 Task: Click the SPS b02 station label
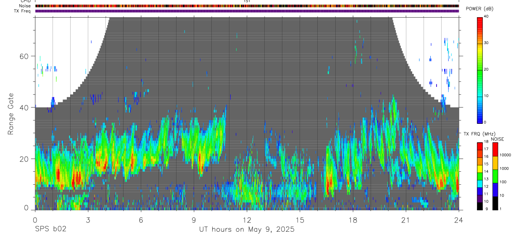tap(50, 229)
